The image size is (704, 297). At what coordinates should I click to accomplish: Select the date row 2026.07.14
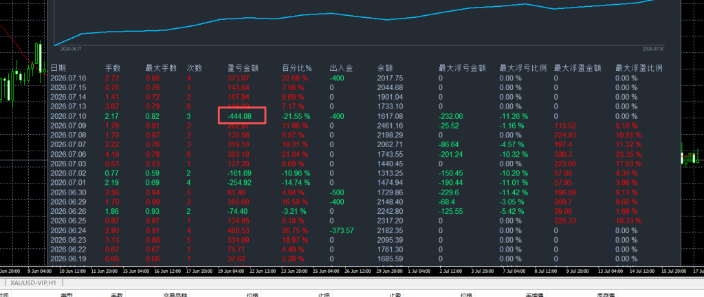[68, 97]
